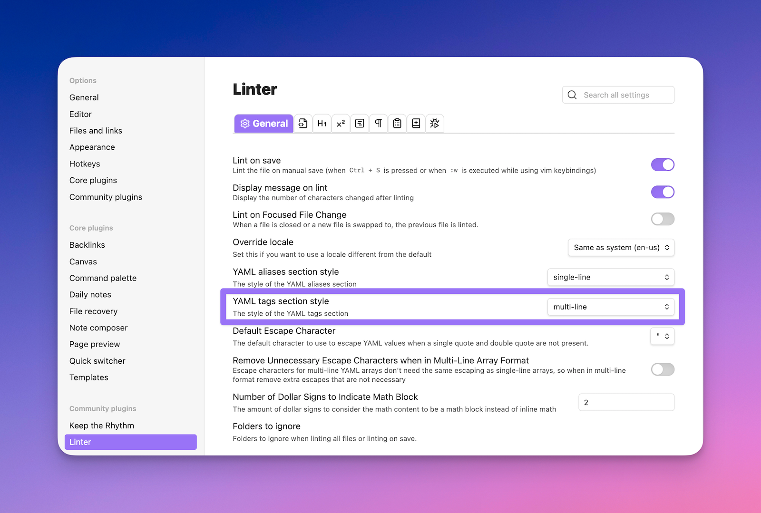Screen dimensions: 761x513
Task: Open the Paste tab with the clipboard icon
Action: pos(397,124)
